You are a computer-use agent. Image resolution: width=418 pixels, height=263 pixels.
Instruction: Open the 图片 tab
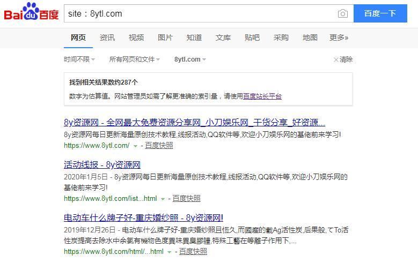pos(165,37)
